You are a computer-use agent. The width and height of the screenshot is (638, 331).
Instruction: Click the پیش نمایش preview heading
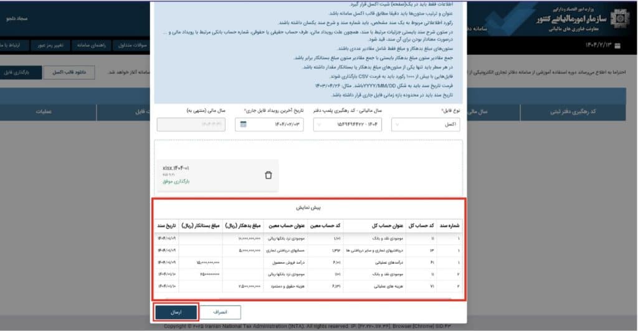pos(308,208)
